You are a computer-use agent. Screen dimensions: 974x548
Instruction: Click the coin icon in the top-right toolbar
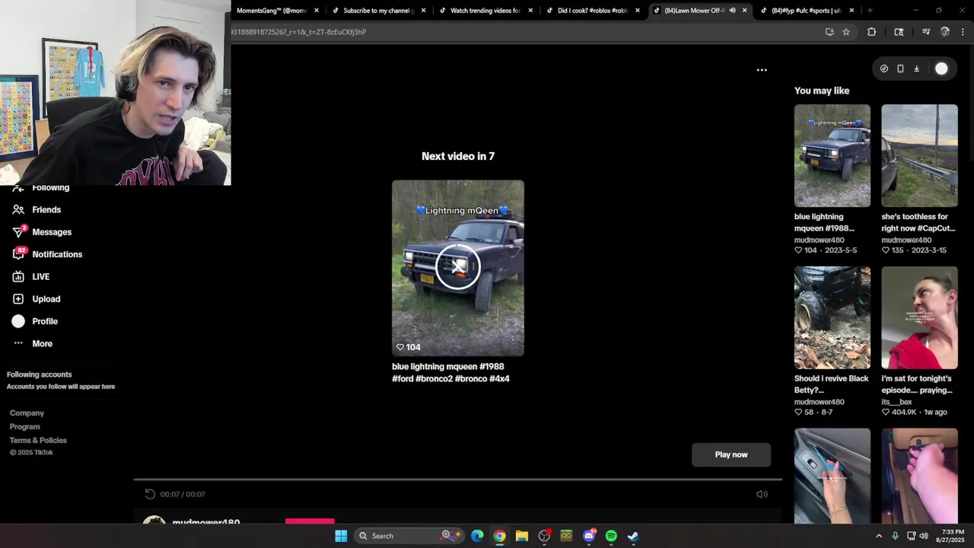(x=883, y=68)
